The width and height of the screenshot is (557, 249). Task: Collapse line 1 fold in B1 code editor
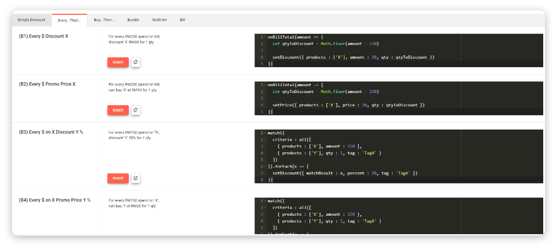[x=264, y=37]
